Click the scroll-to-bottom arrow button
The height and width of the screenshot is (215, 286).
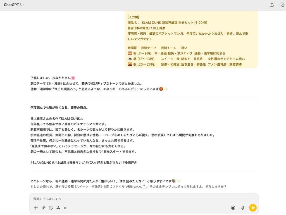tap(144, 185)
